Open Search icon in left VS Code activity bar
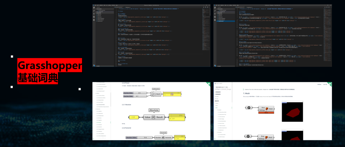This screenshot has height=147, width=345. coord(94,11)
